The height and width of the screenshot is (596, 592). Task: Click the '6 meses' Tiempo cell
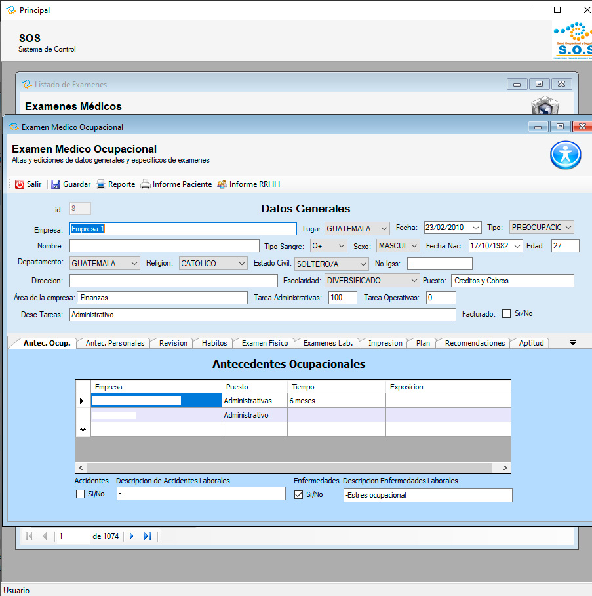[337, 401]
